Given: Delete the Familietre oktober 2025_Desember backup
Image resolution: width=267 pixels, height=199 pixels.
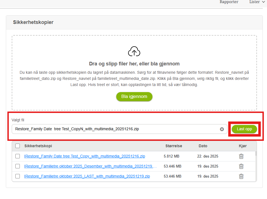Looking at the screenshot, I should (241, 166).
